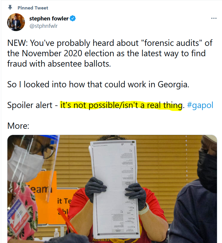Open the ballot photo attached to tweet
222x243 pixels.
coord(112,189)
